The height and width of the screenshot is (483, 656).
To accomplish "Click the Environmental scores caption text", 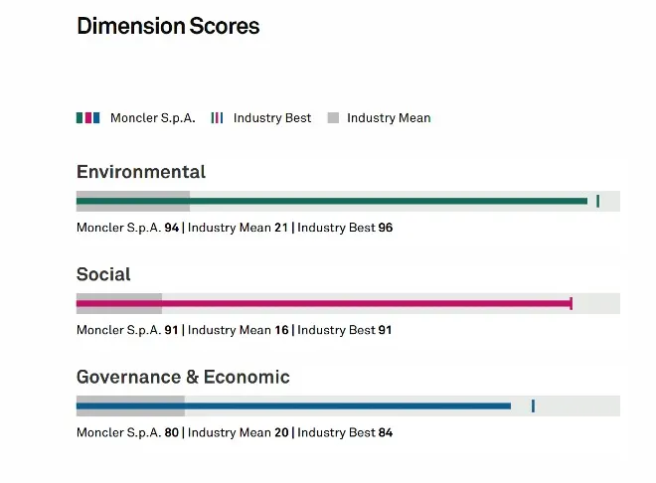I will (x=235, y=228).
